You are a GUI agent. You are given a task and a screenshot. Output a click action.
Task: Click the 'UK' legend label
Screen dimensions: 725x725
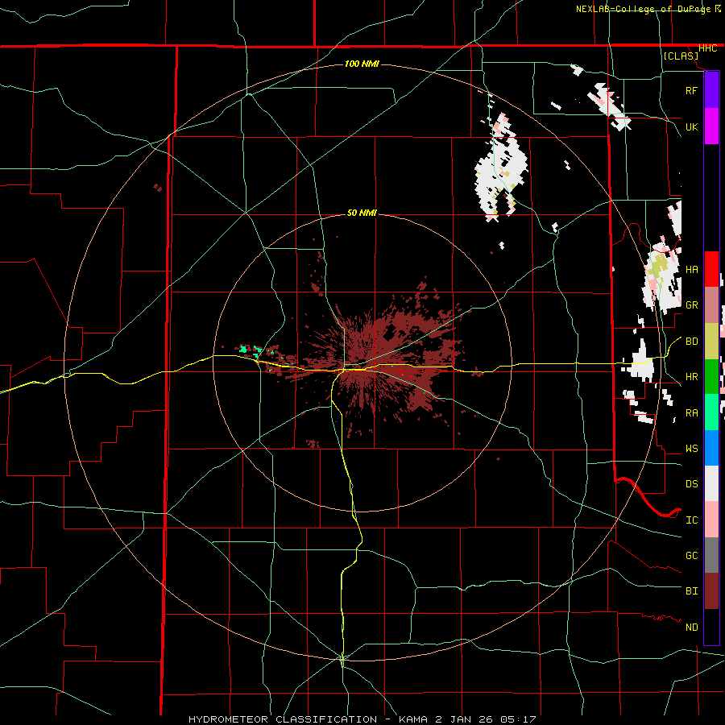pyautogui.click(x=691, y=126)
